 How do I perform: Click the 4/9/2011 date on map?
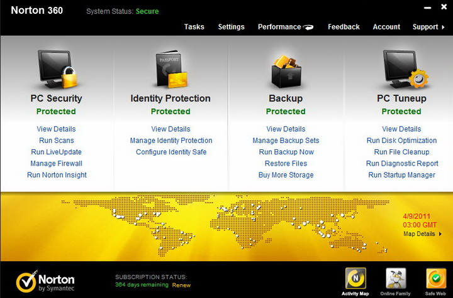click(417, 216)
